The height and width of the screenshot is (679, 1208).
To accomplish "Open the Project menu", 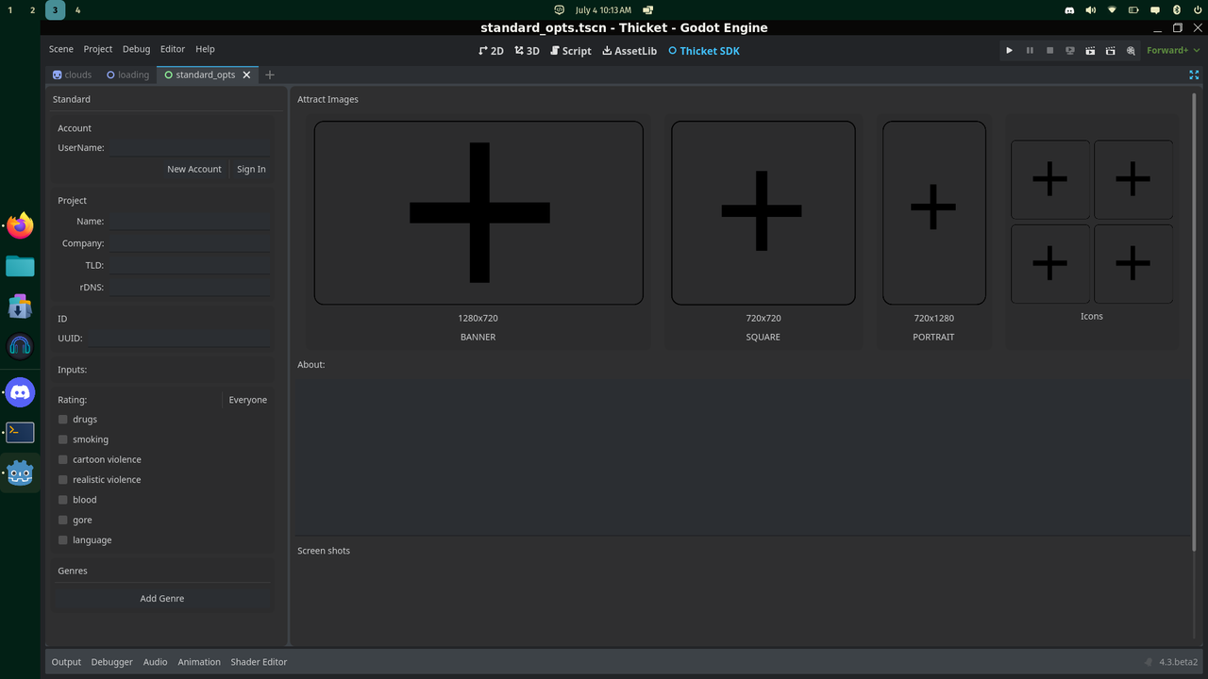I will coord(98,49).
